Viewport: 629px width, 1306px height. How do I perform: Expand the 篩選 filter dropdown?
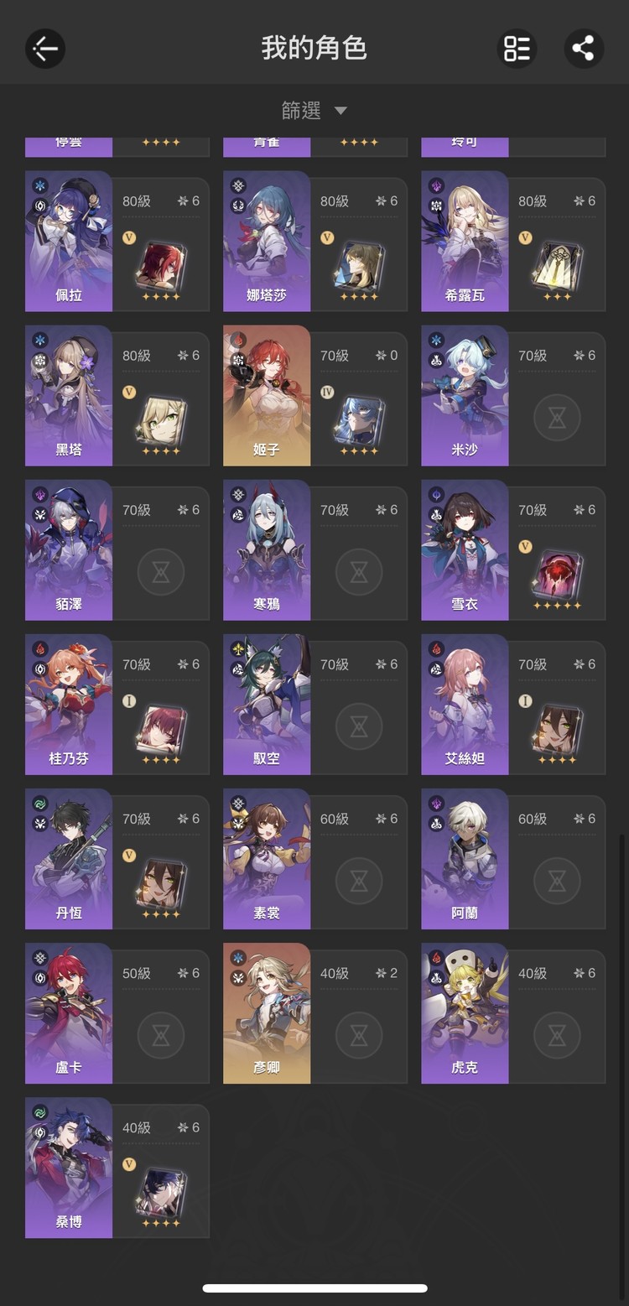(x=314, y=111)
